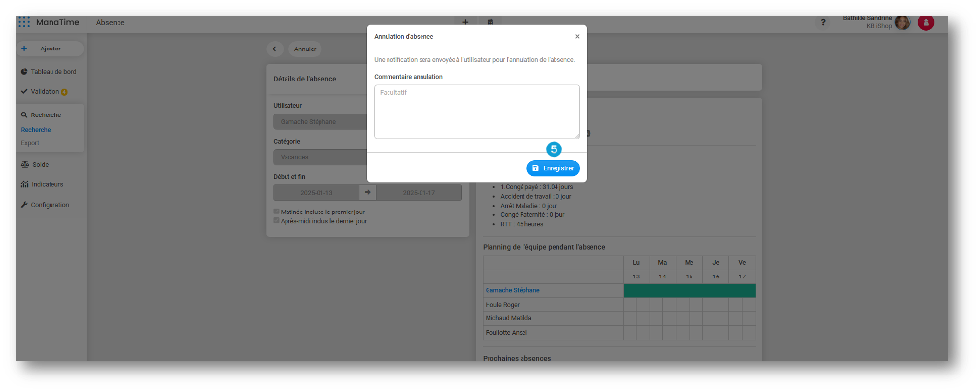
Task: Expand the Recherche sidebar section
Action: 46,114
